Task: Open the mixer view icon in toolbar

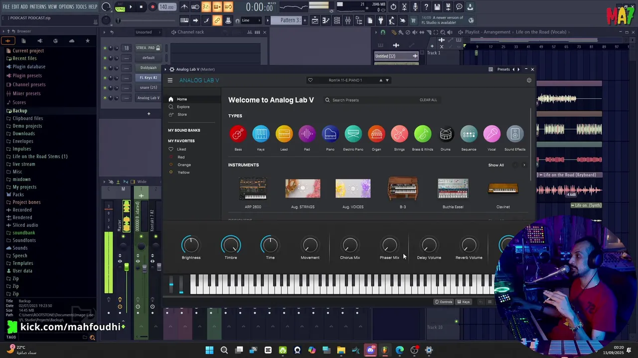Action: click(347, 20)
